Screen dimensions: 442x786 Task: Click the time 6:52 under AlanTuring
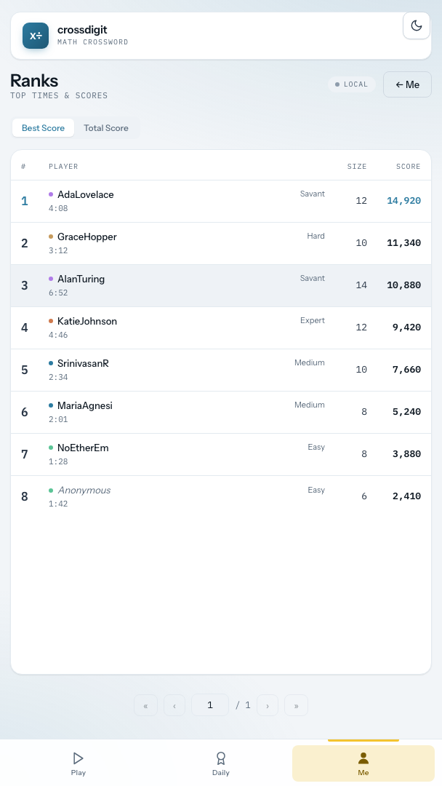pos(58,293)
